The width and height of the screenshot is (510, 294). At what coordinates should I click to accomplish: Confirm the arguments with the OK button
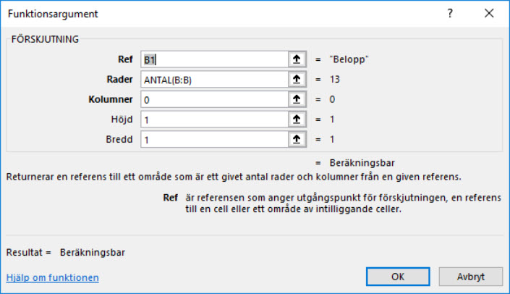click(x=398, y=277)
